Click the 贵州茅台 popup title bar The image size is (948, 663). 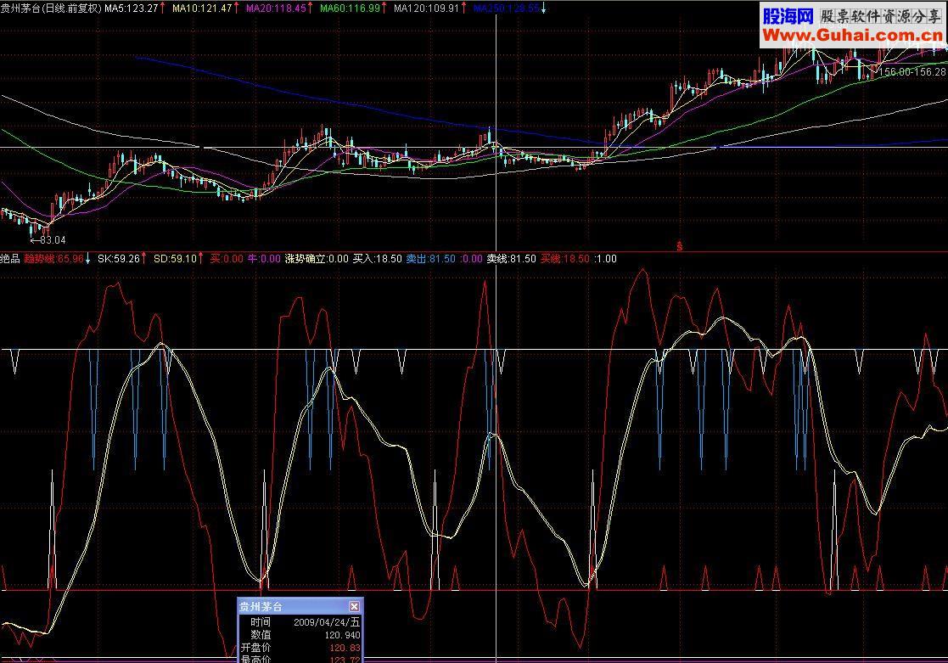(x=300, y=606)
